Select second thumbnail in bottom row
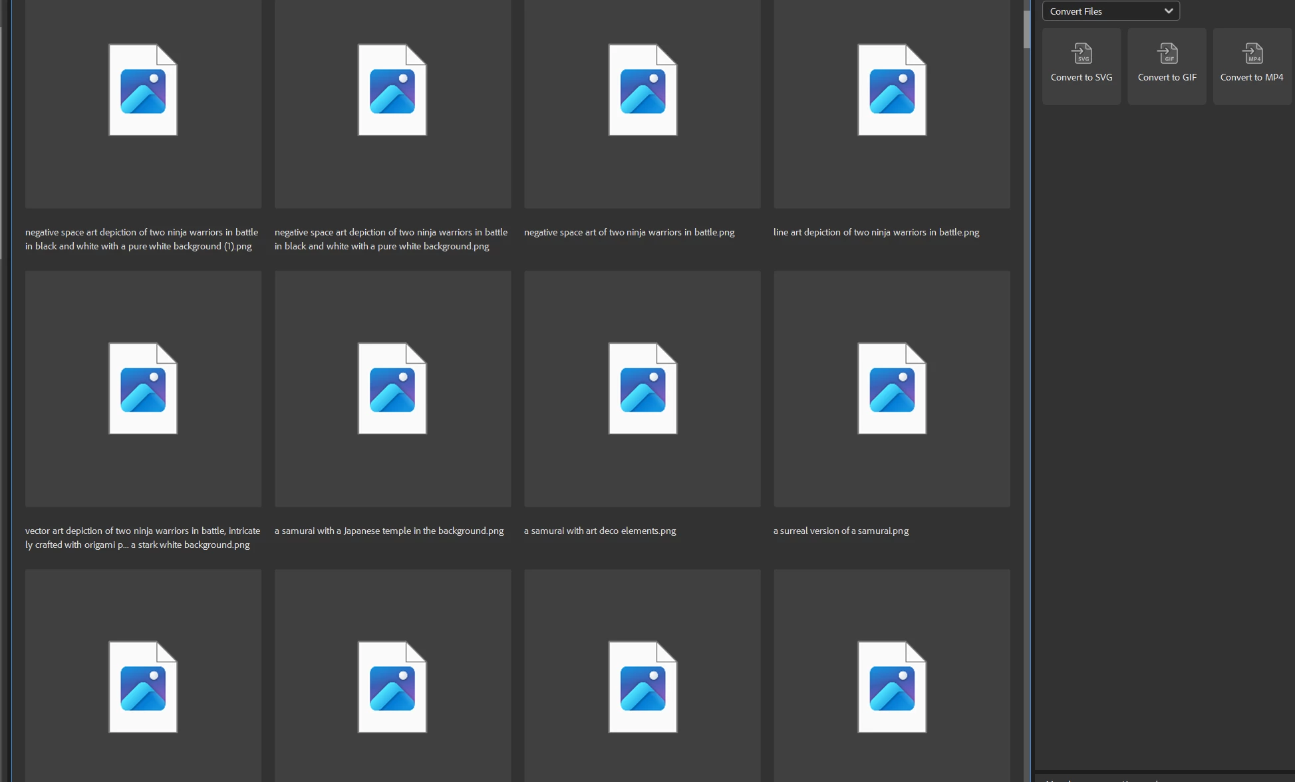 pos(392,688)
